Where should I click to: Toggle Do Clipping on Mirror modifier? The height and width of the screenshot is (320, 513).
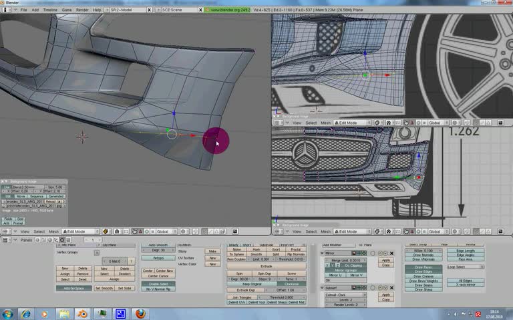[x=355, y=265]
